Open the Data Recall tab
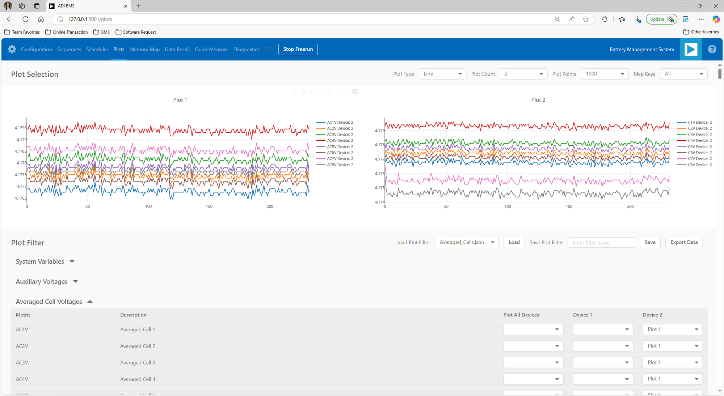 click(x=177, y=49)
